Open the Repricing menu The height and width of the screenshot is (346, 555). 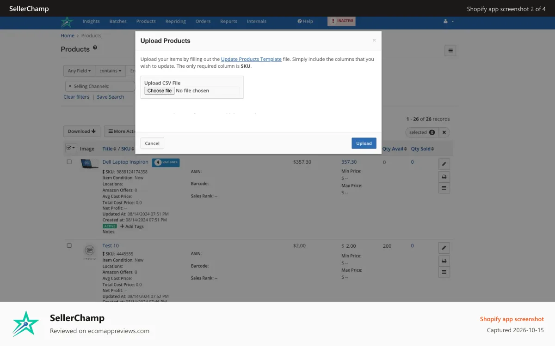point(176,21)
